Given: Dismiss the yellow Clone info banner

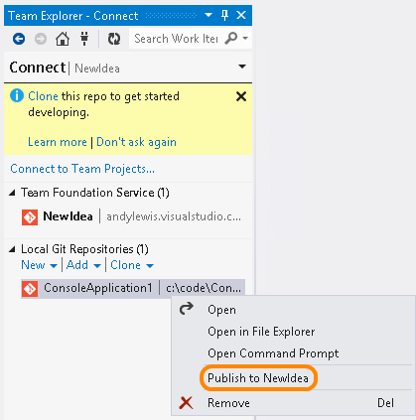Looking at the screenshot, I should point(241,96).
